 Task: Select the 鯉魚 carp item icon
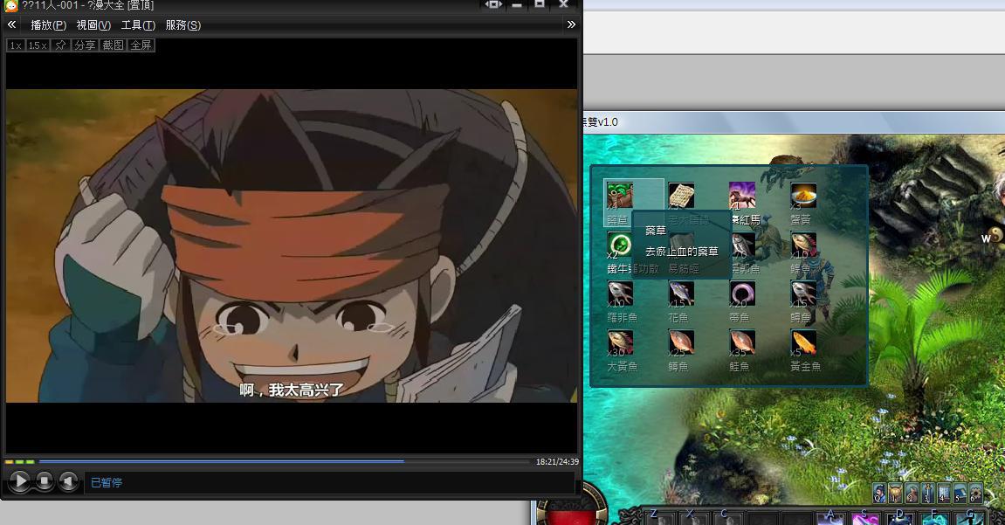803,245
